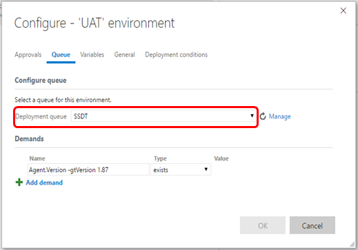Click the OK button

pyautogui.click(x=263, y=225)
